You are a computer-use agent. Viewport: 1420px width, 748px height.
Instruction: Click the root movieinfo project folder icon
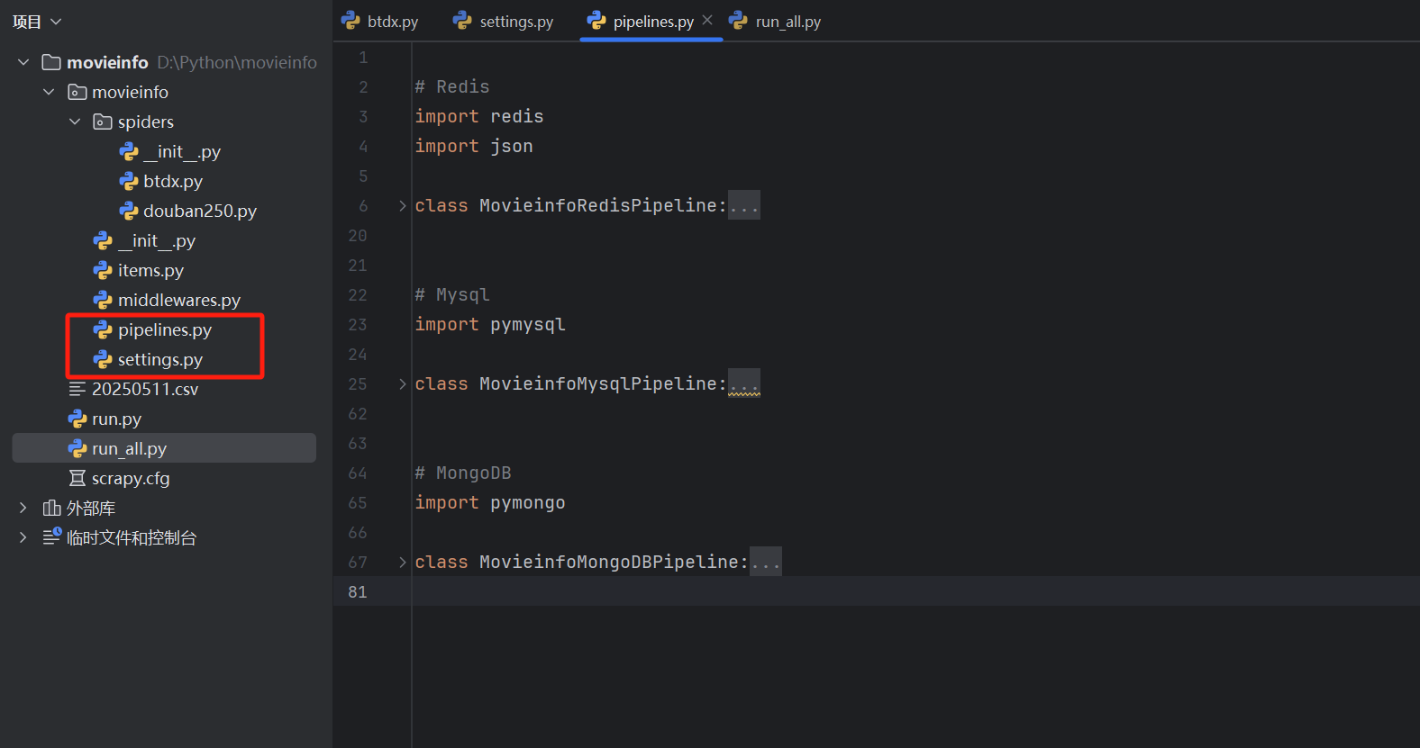(51, 62)
